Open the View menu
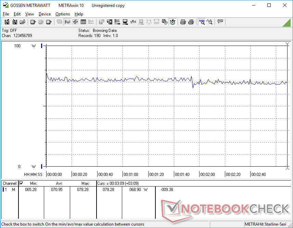The image size is (293, 228). point(29,14)
